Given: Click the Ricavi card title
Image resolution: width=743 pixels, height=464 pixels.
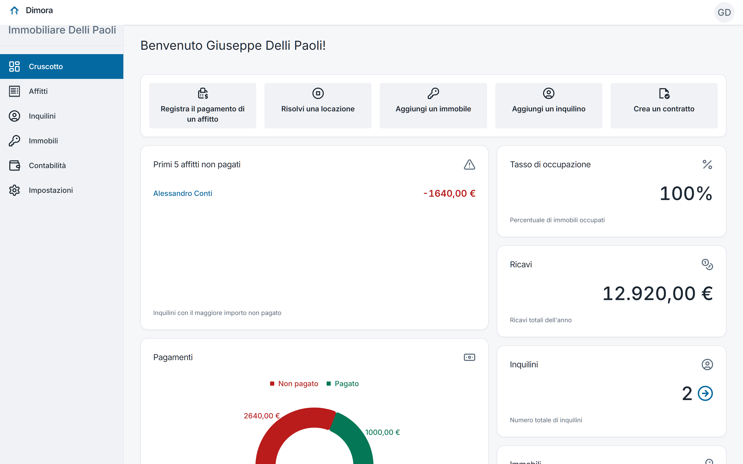Looking at the screenshot, I should coord(521,264).
